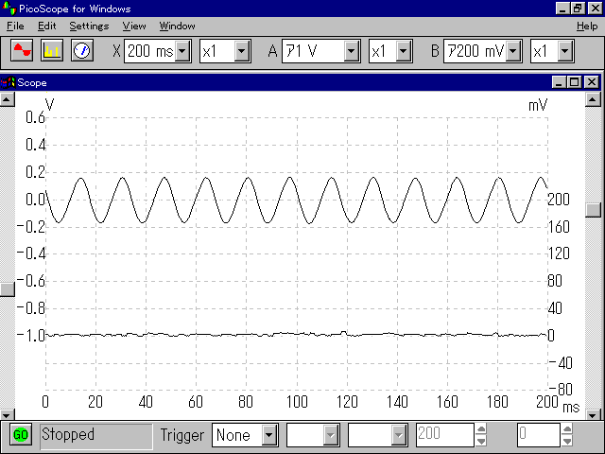The image size is (605, 454).
Task: Expand the second disabled trigger dropdown
Action: 399,435
